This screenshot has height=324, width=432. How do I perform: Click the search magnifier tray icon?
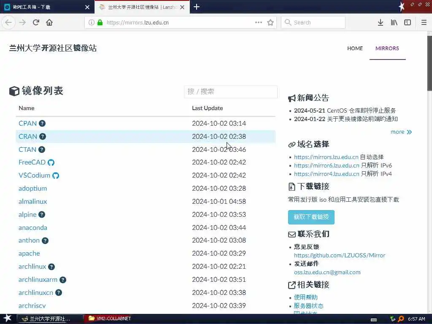401,319
